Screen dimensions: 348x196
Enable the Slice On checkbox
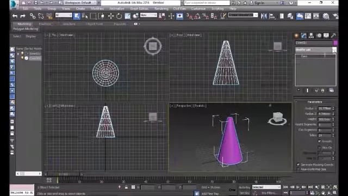click(x=319, y=148)
